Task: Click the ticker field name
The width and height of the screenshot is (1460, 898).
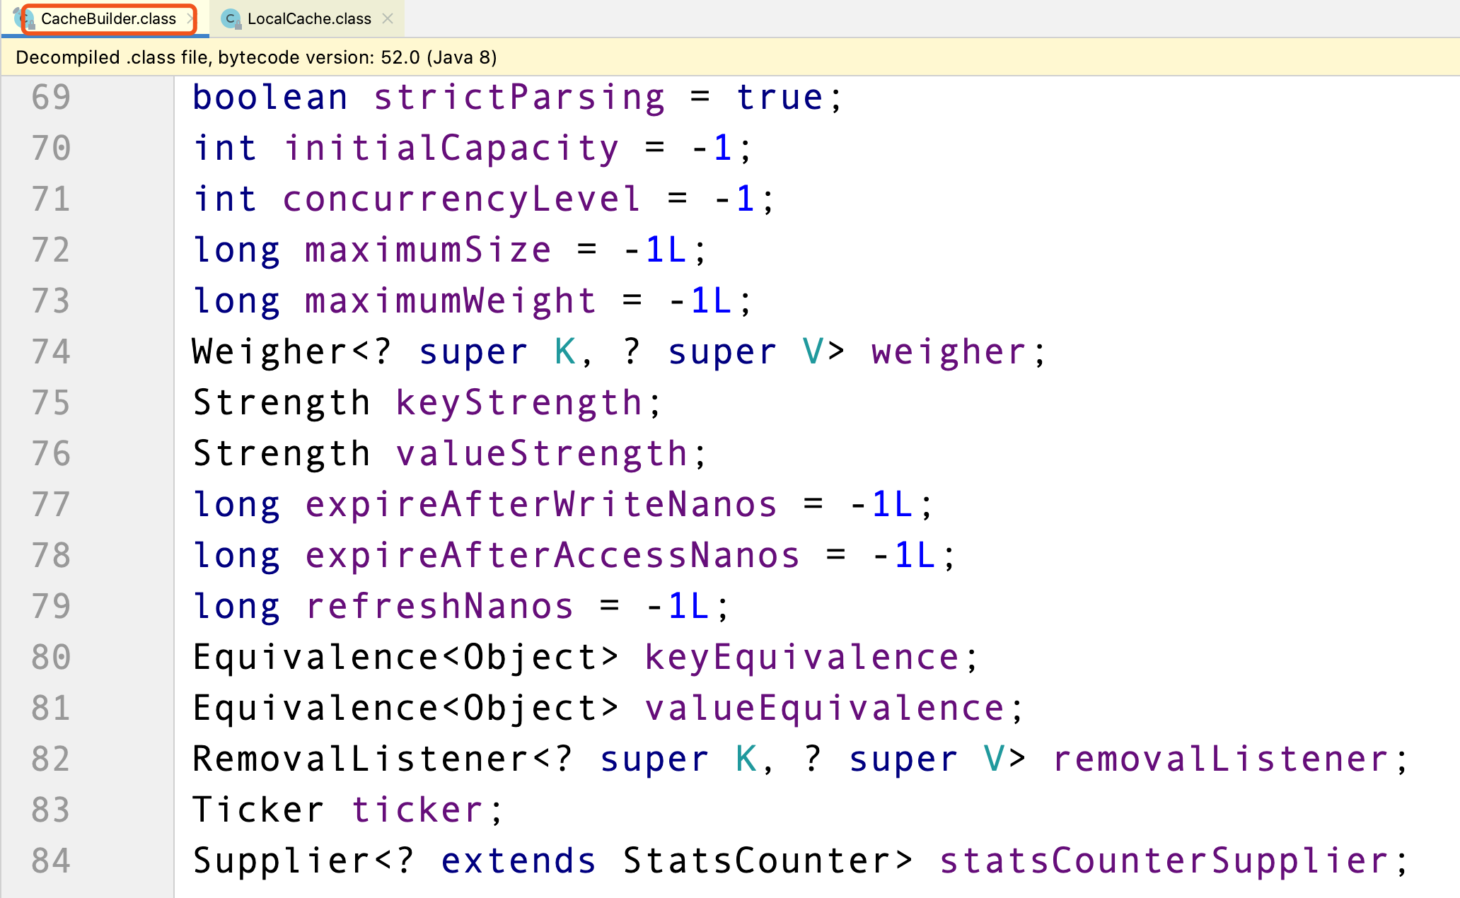Action: coord(417,810)
